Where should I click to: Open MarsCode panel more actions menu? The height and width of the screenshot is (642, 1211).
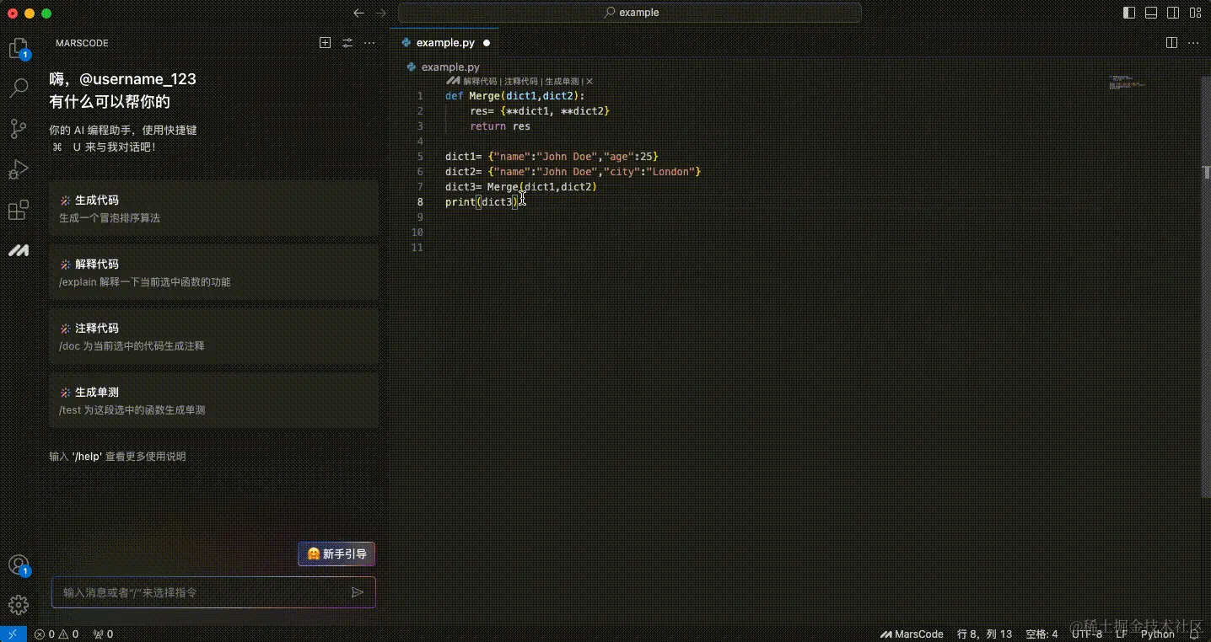[x=369, y=43]
